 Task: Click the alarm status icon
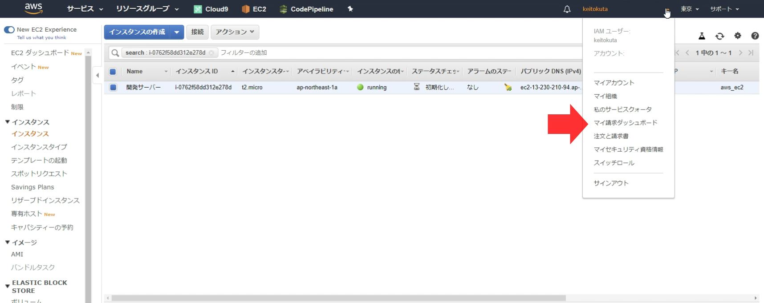click(x=508, y=87)
